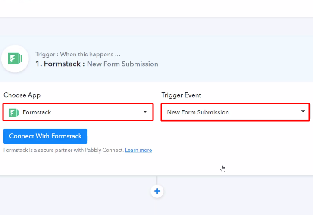Click the Formstack logo in trigger header
The height and width of the screenshot is (215, 313).
[15, 58]
